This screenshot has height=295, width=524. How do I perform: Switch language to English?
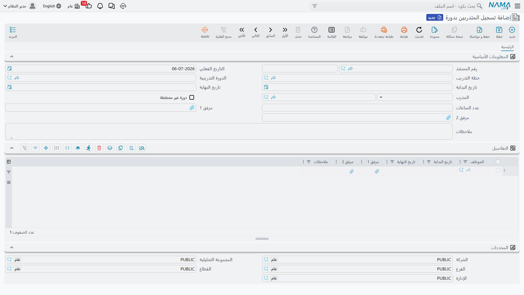(x=52, y=6)
